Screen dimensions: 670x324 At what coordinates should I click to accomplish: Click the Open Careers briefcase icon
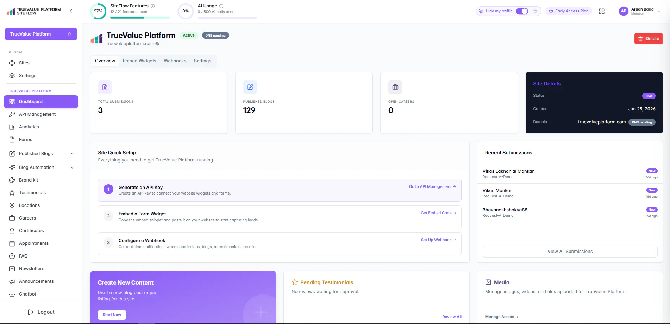(395, 87)
